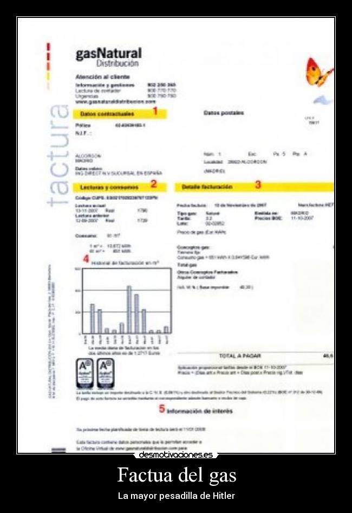
Task: Click the tallest bar in the chart
Action: [129, 310]
